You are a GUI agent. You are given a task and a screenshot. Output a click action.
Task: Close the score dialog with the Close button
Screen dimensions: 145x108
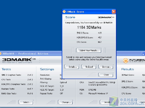[106, 75]
